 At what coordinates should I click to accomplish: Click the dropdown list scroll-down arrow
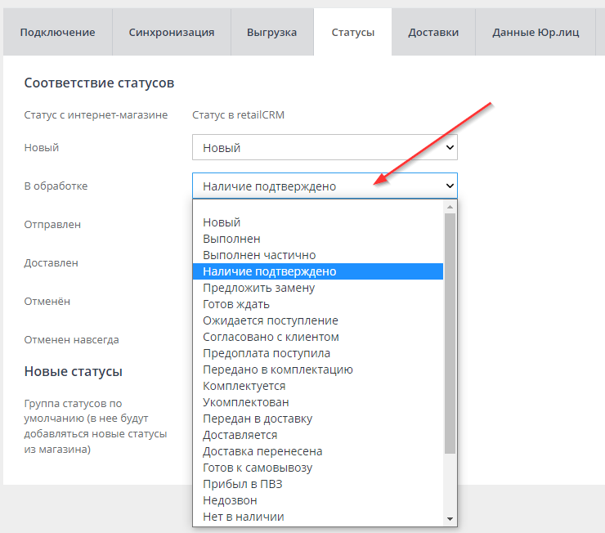click(x=450, y=519)
